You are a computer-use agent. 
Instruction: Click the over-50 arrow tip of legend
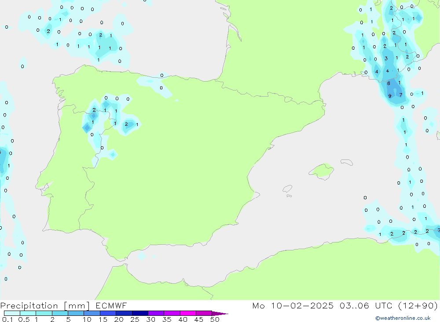point(220,314)
